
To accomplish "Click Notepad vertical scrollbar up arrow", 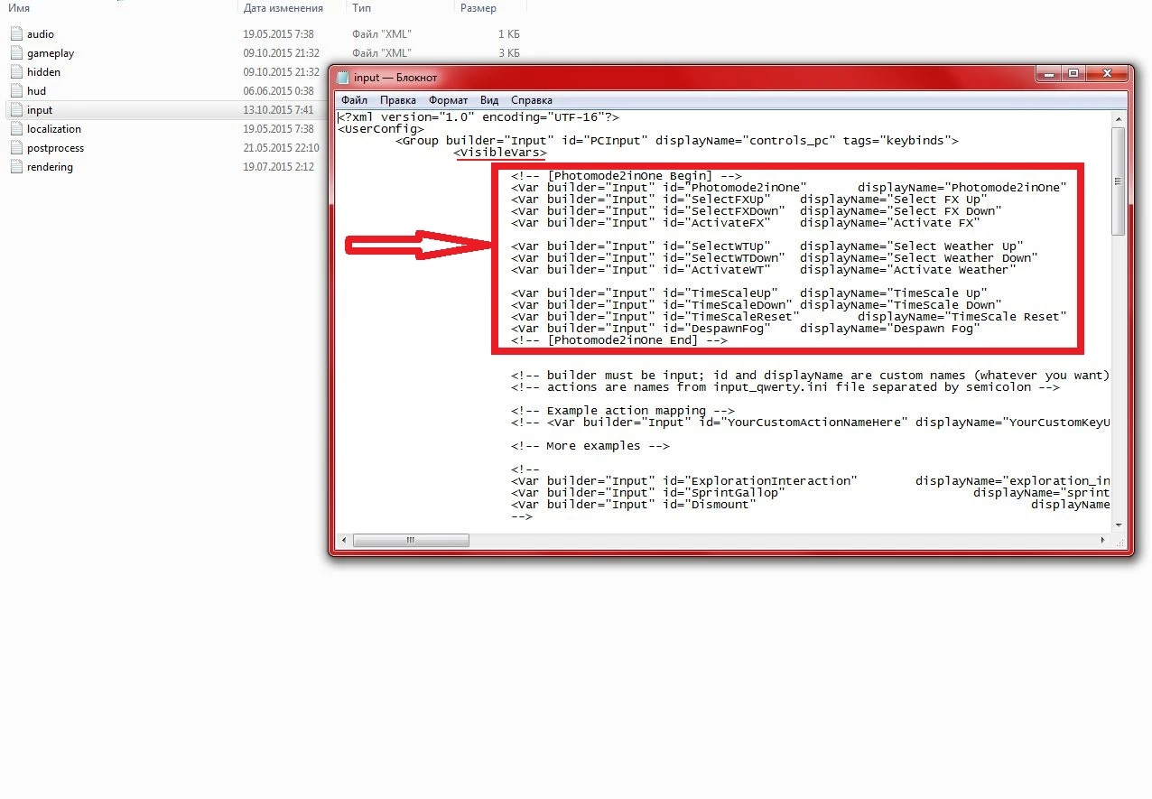I will (1118, 117).
